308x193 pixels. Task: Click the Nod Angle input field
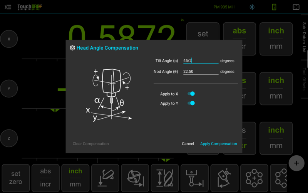[x=201, y=72]
